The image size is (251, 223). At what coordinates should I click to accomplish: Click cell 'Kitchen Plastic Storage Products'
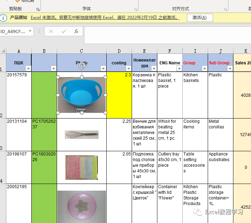pos(195,203)
